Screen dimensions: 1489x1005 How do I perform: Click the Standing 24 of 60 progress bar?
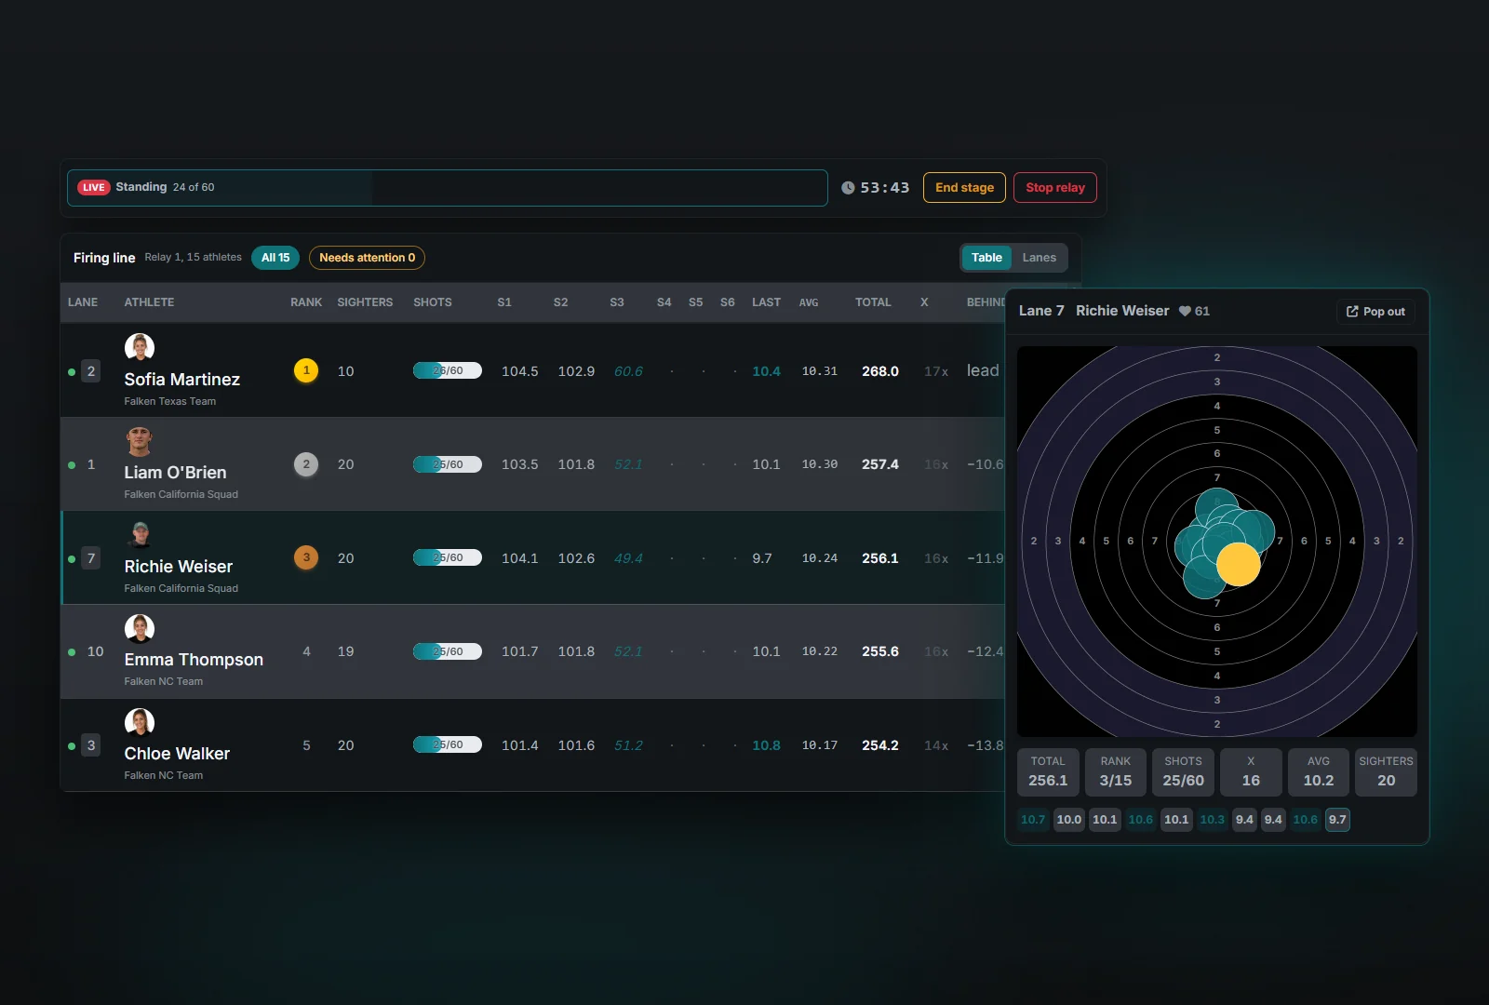pos(448,188)
